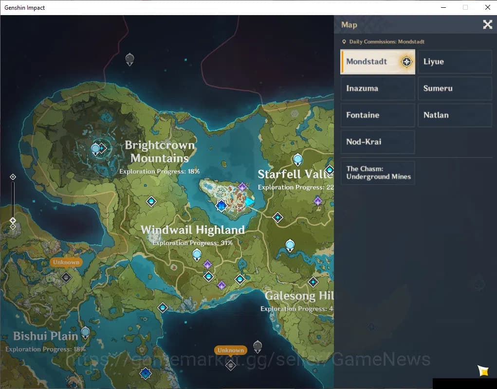Select the Statue of The Seven in Brightcrown crater
The height and width of the screenshot is (389, 497).
95,149
